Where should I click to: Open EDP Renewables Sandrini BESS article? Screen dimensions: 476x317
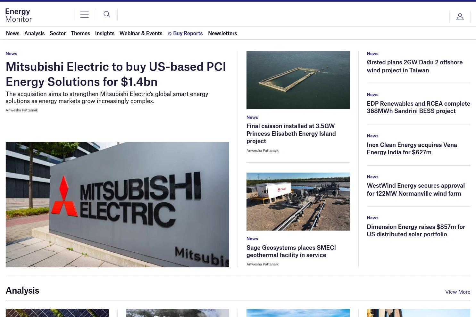[419, 107]
